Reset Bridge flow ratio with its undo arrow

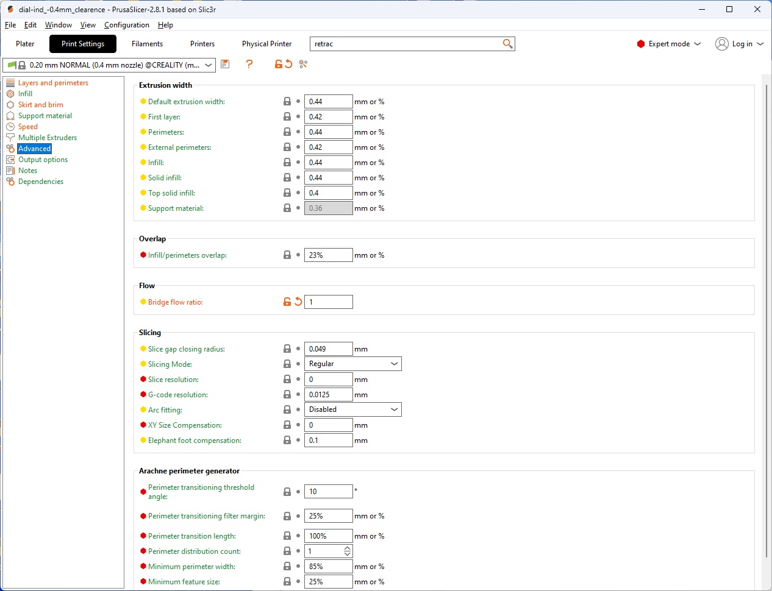pyautogui.click(x=298, y=302)
